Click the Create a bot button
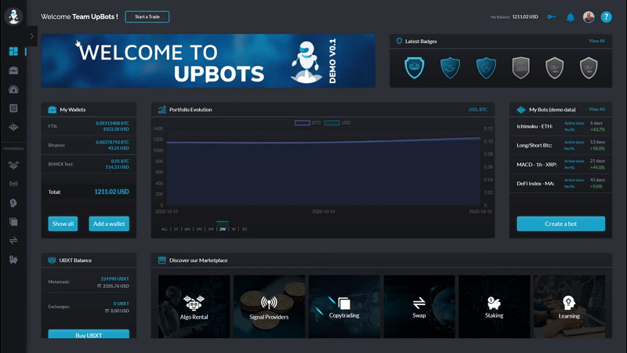The height and width of the screenshot is (353, 627). click(x=560, y=224)
